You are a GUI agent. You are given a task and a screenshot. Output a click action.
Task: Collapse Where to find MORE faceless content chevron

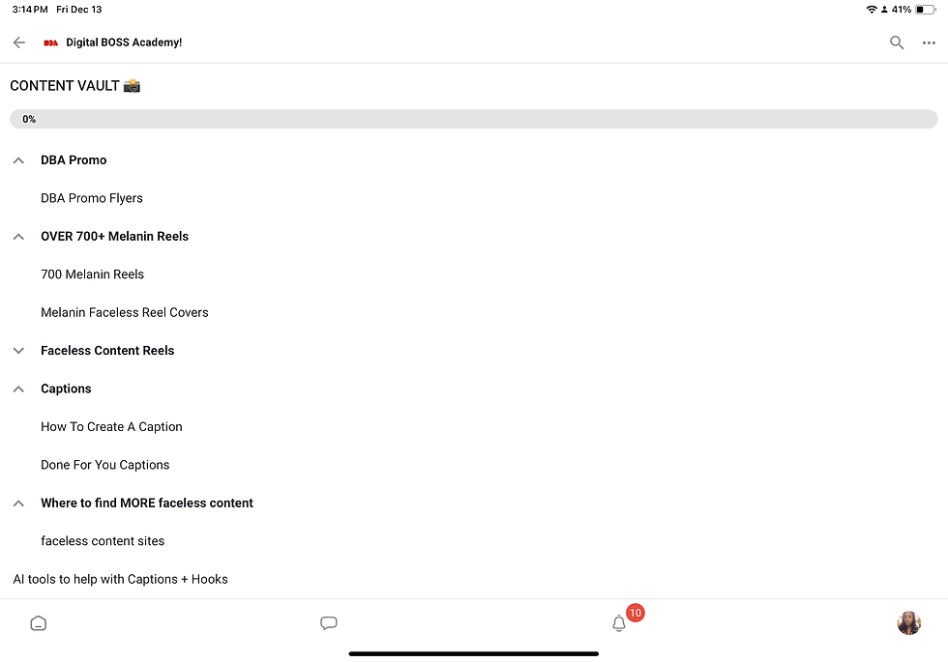(x=18, y=504)
